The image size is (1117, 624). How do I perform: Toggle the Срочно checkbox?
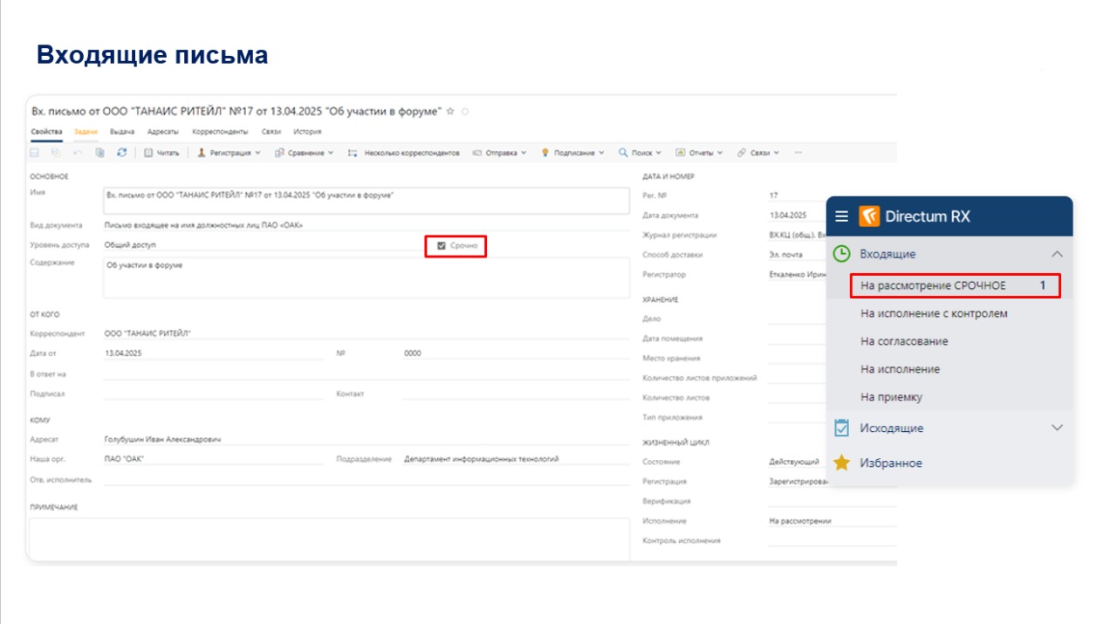[x=442, y=246]
